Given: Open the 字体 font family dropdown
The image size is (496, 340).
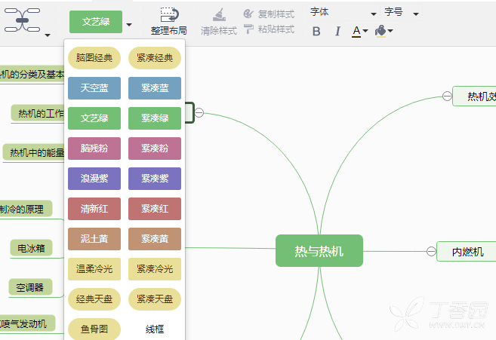Looking at the screenshot, I should coord(343,13).
